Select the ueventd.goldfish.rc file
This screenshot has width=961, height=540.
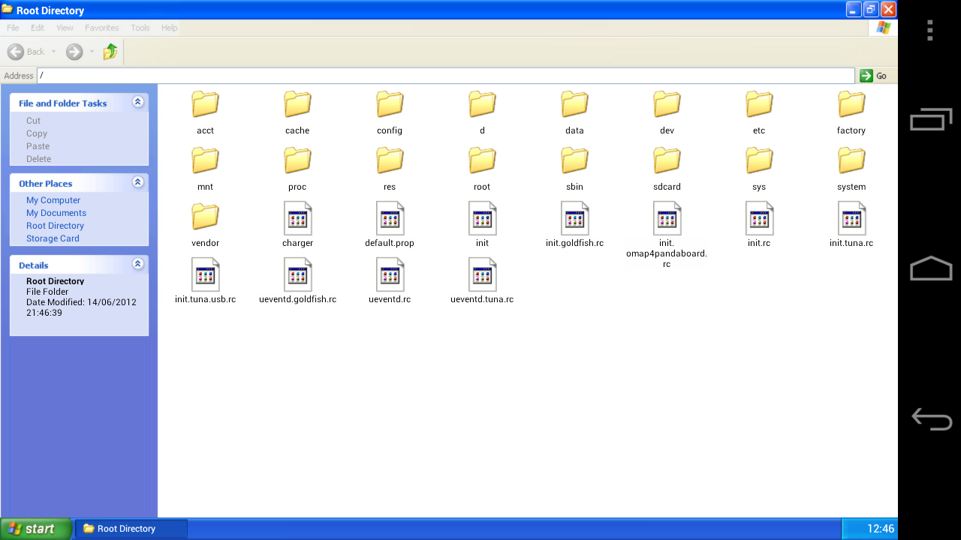coord(297,274)
